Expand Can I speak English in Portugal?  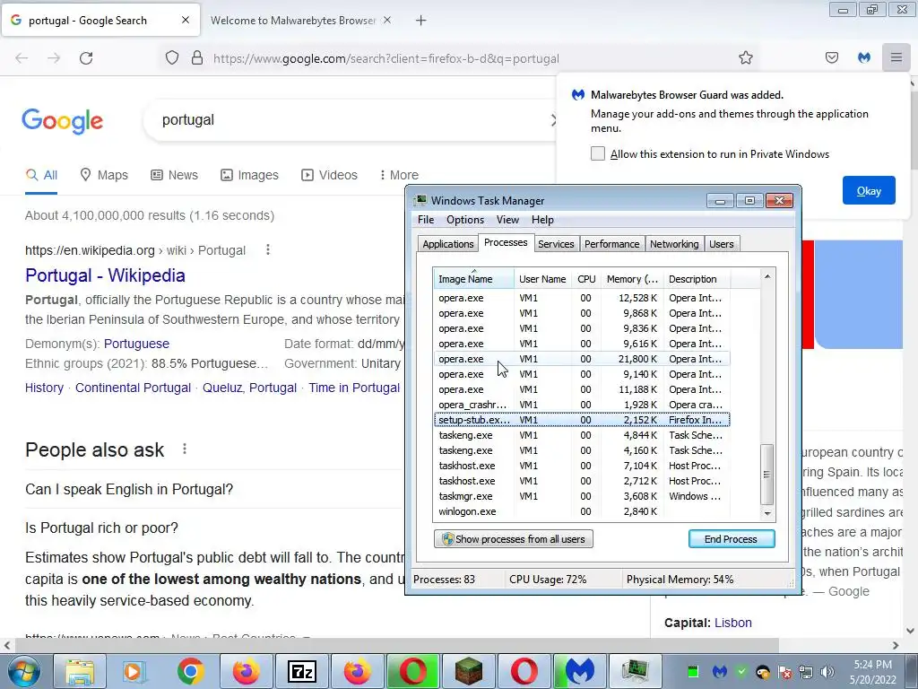[129, 489]
